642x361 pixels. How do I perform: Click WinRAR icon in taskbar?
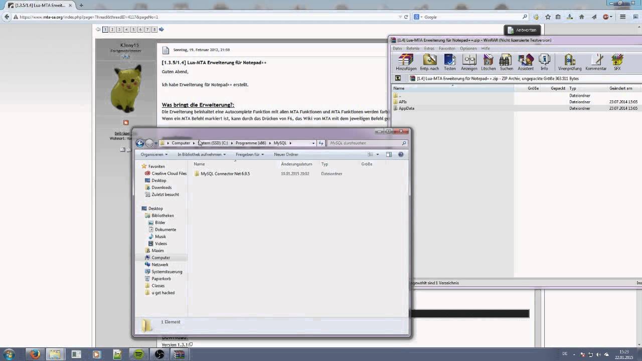coord(179,354)
